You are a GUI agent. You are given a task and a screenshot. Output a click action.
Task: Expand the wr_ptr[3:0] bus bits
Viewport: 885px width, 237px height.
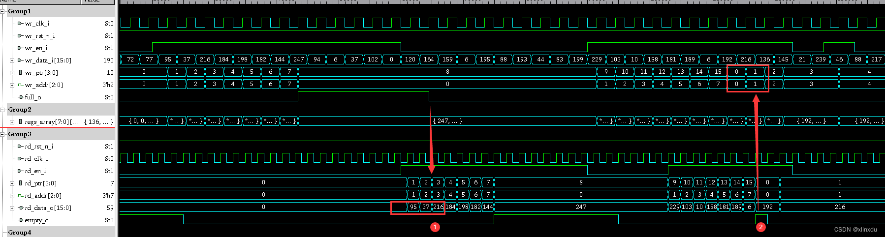pos(12,72)
